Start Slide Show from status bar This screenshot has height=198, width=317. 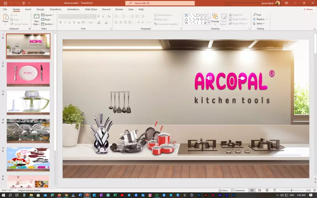tap(274, 190)
